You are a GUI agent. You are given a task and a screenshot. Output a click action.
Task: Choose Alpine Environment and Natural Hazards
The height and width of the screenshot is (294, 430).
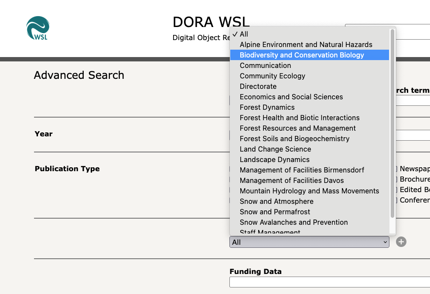tap(309, 44)
